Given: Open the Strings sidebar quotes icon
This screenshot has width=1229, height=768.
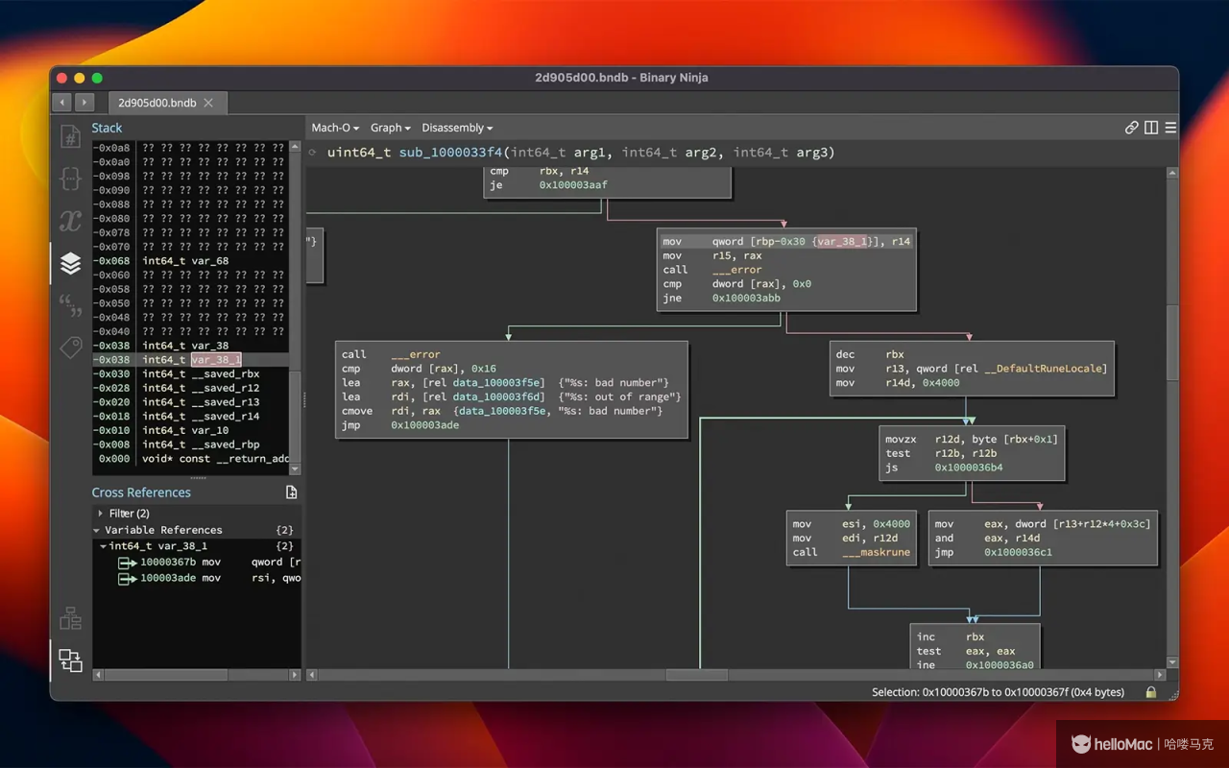Looking at the screenshot, I should click(70, 305).
